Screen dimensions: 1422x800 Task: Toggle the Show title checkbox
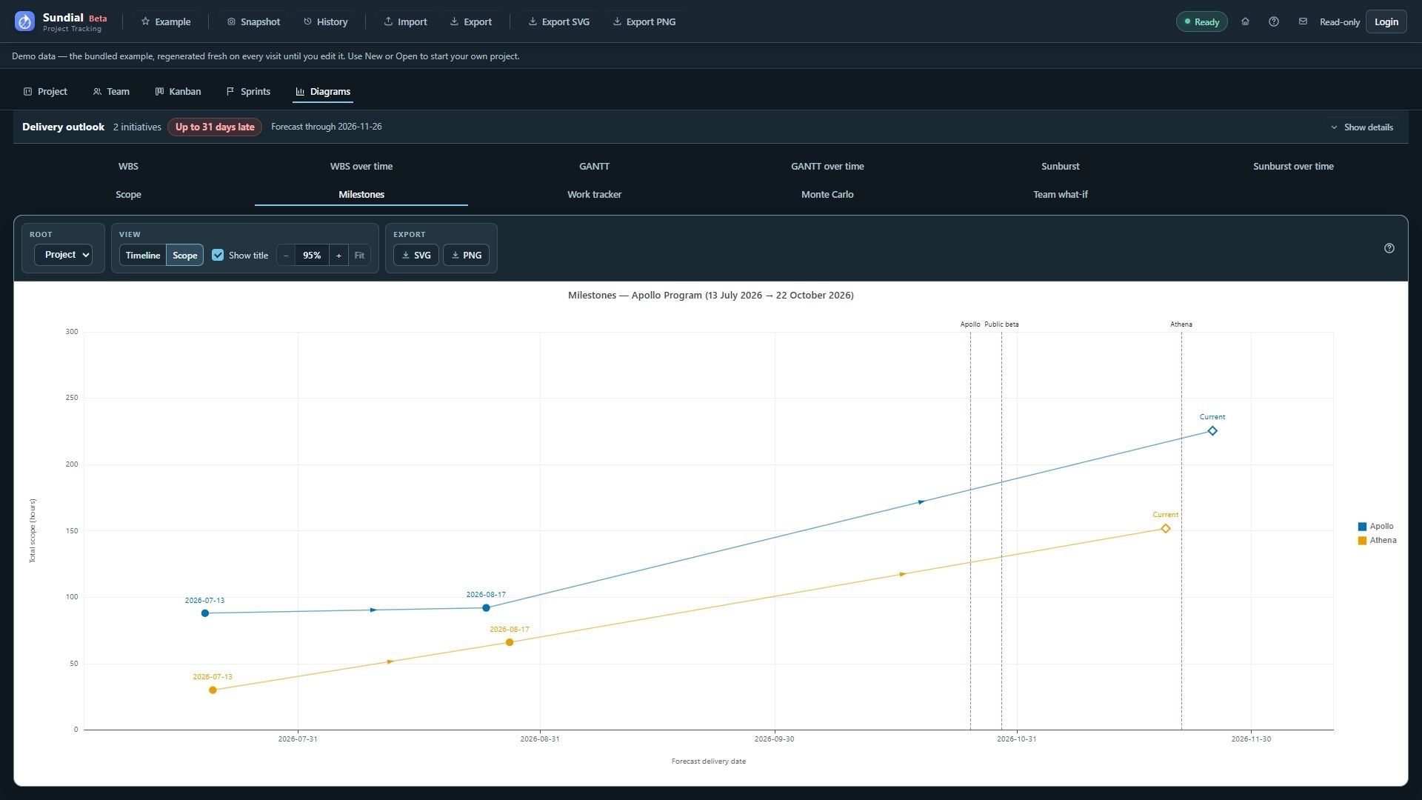pyautogui.click(x=218, y=255)
